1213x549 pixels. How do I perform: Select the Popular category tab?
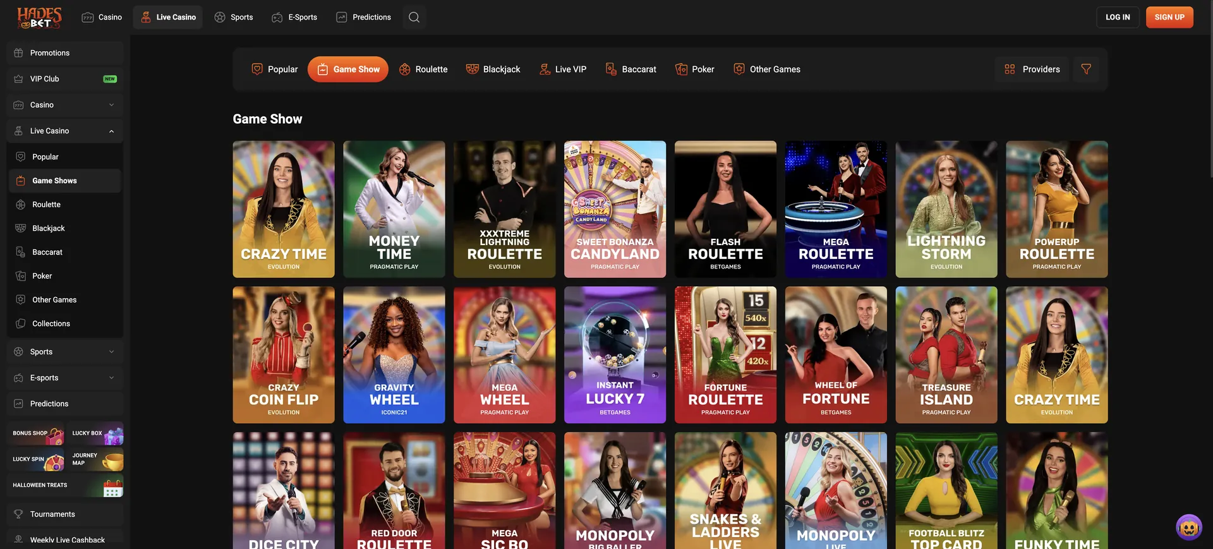(x=274, y=69)
